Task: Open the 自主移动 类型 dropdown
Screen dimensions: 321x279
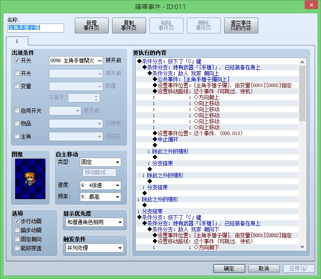Action: click(x=100, y=162)
